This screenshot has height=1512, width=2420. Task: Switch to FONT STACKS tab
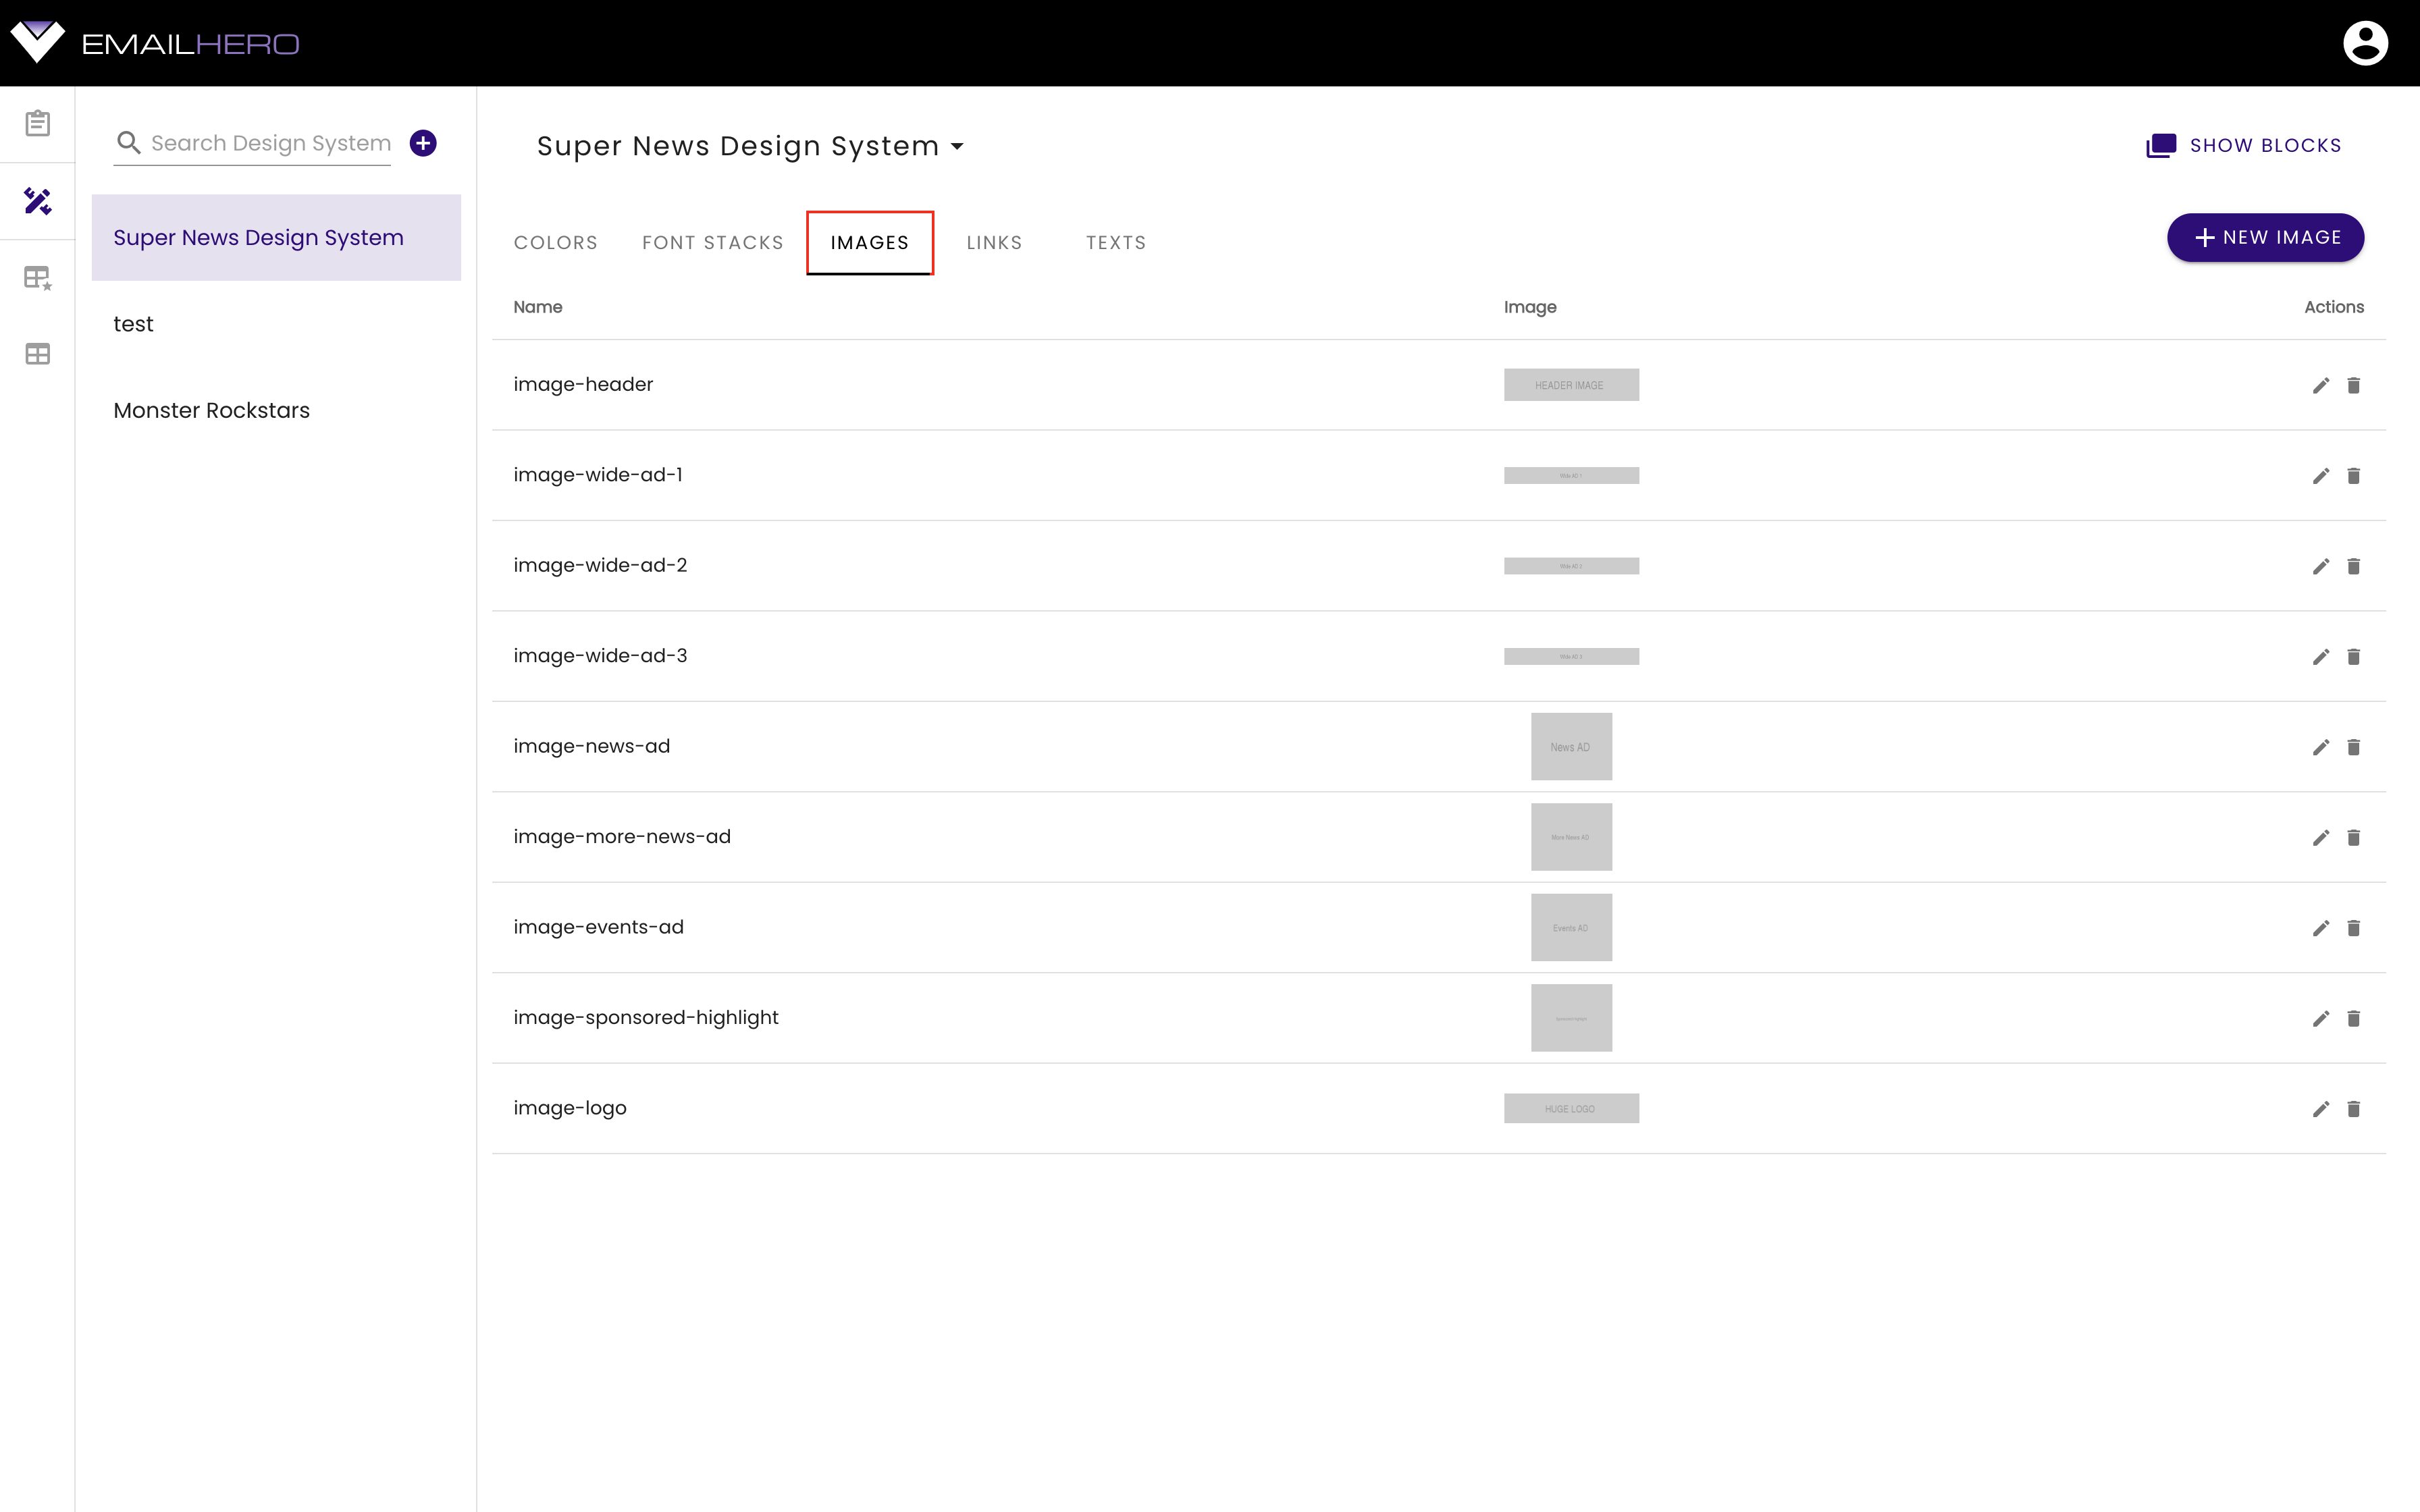(x=712, y=242)
